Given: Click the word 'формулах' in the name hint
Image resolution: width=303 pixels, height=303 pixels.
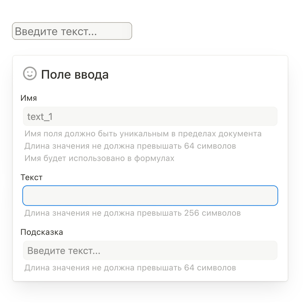Looking at the screenshot, I should [154, 158].
